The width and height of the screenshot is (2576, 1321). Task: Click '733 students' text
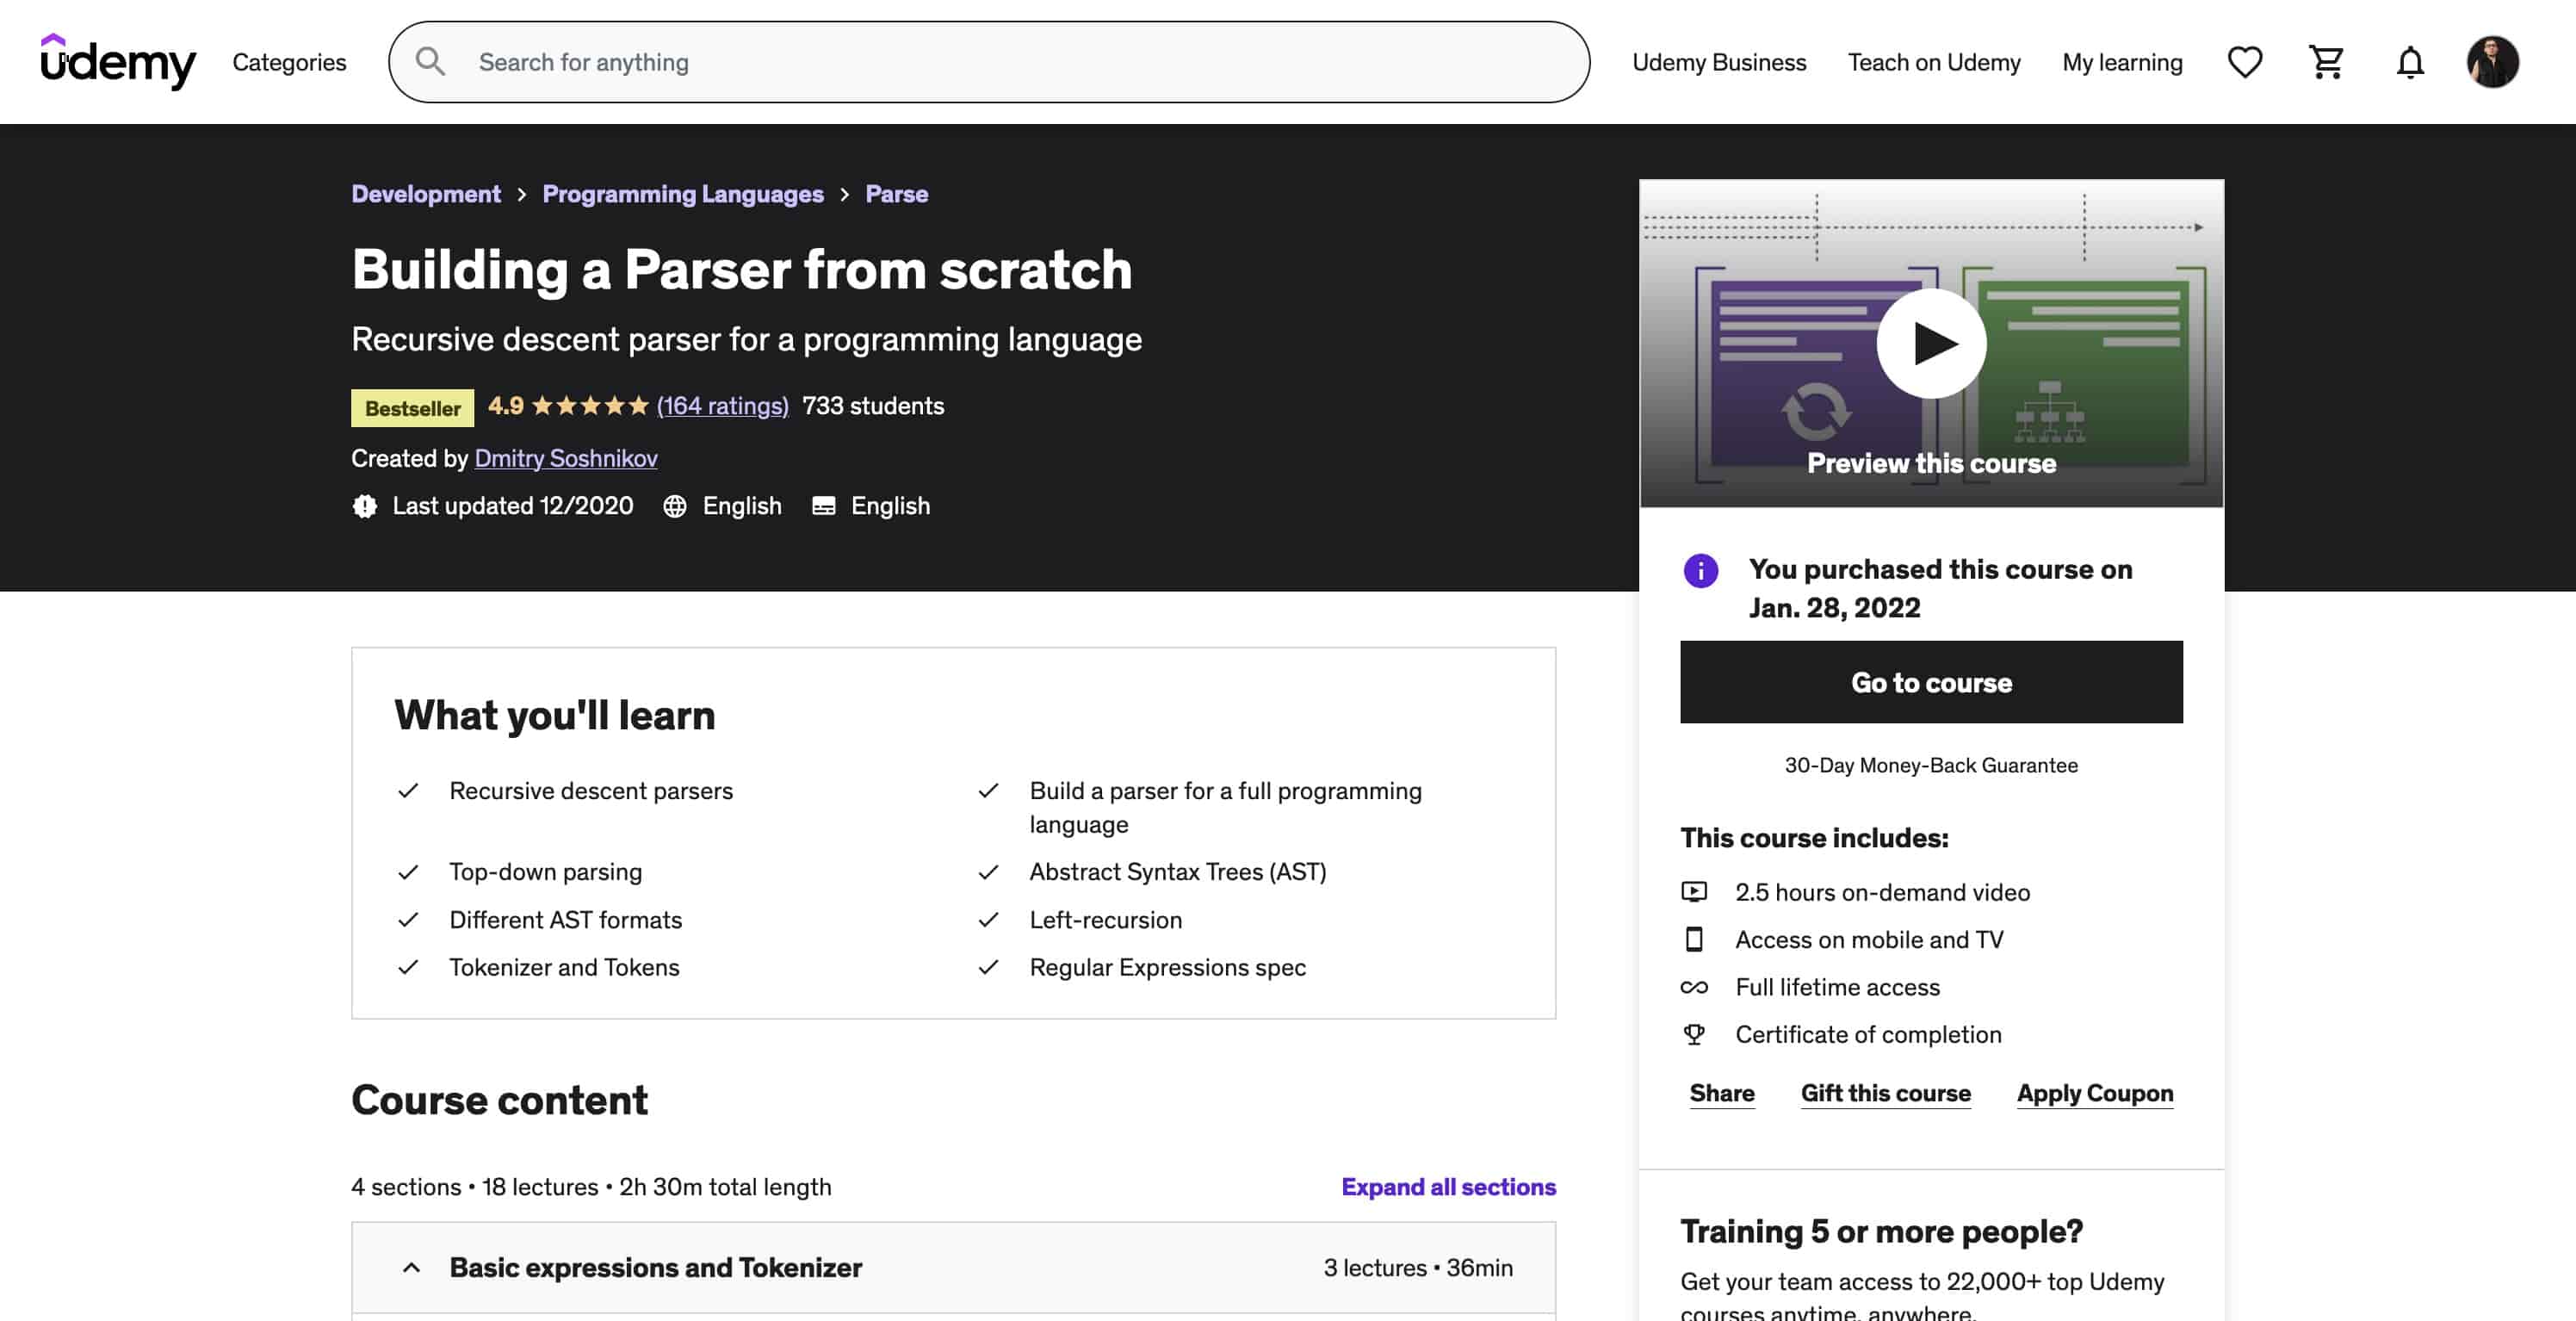coord(873,406)
